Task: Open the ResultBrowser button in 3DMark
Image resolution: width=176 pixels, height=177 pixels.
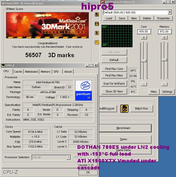Action: [108, 109]
